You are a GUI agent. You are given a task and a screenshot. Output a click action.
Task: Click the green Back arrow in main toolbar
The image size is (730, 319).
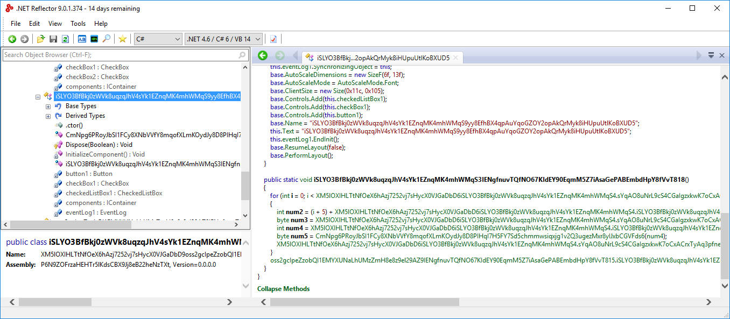12,39
